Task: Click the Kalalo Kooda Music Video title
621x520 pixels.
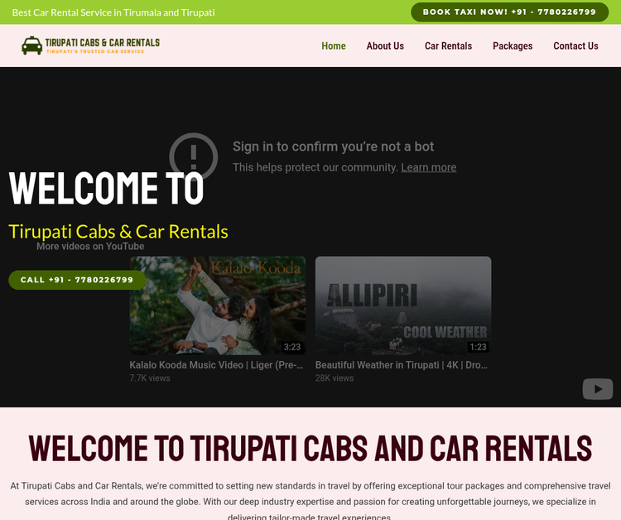Action: pos(216,364)
